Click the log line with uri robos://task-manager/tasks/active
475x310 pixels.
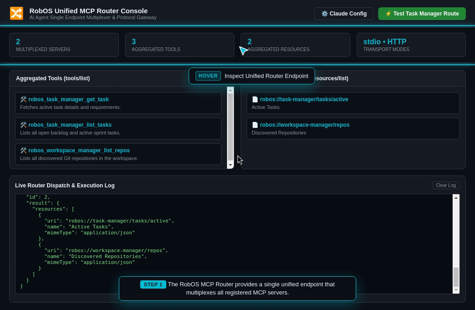[x=109, y=221]
